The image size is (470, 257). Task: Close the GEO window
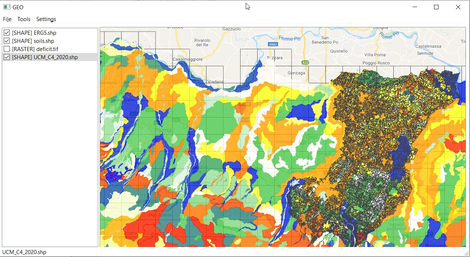[x=458, y=7]
